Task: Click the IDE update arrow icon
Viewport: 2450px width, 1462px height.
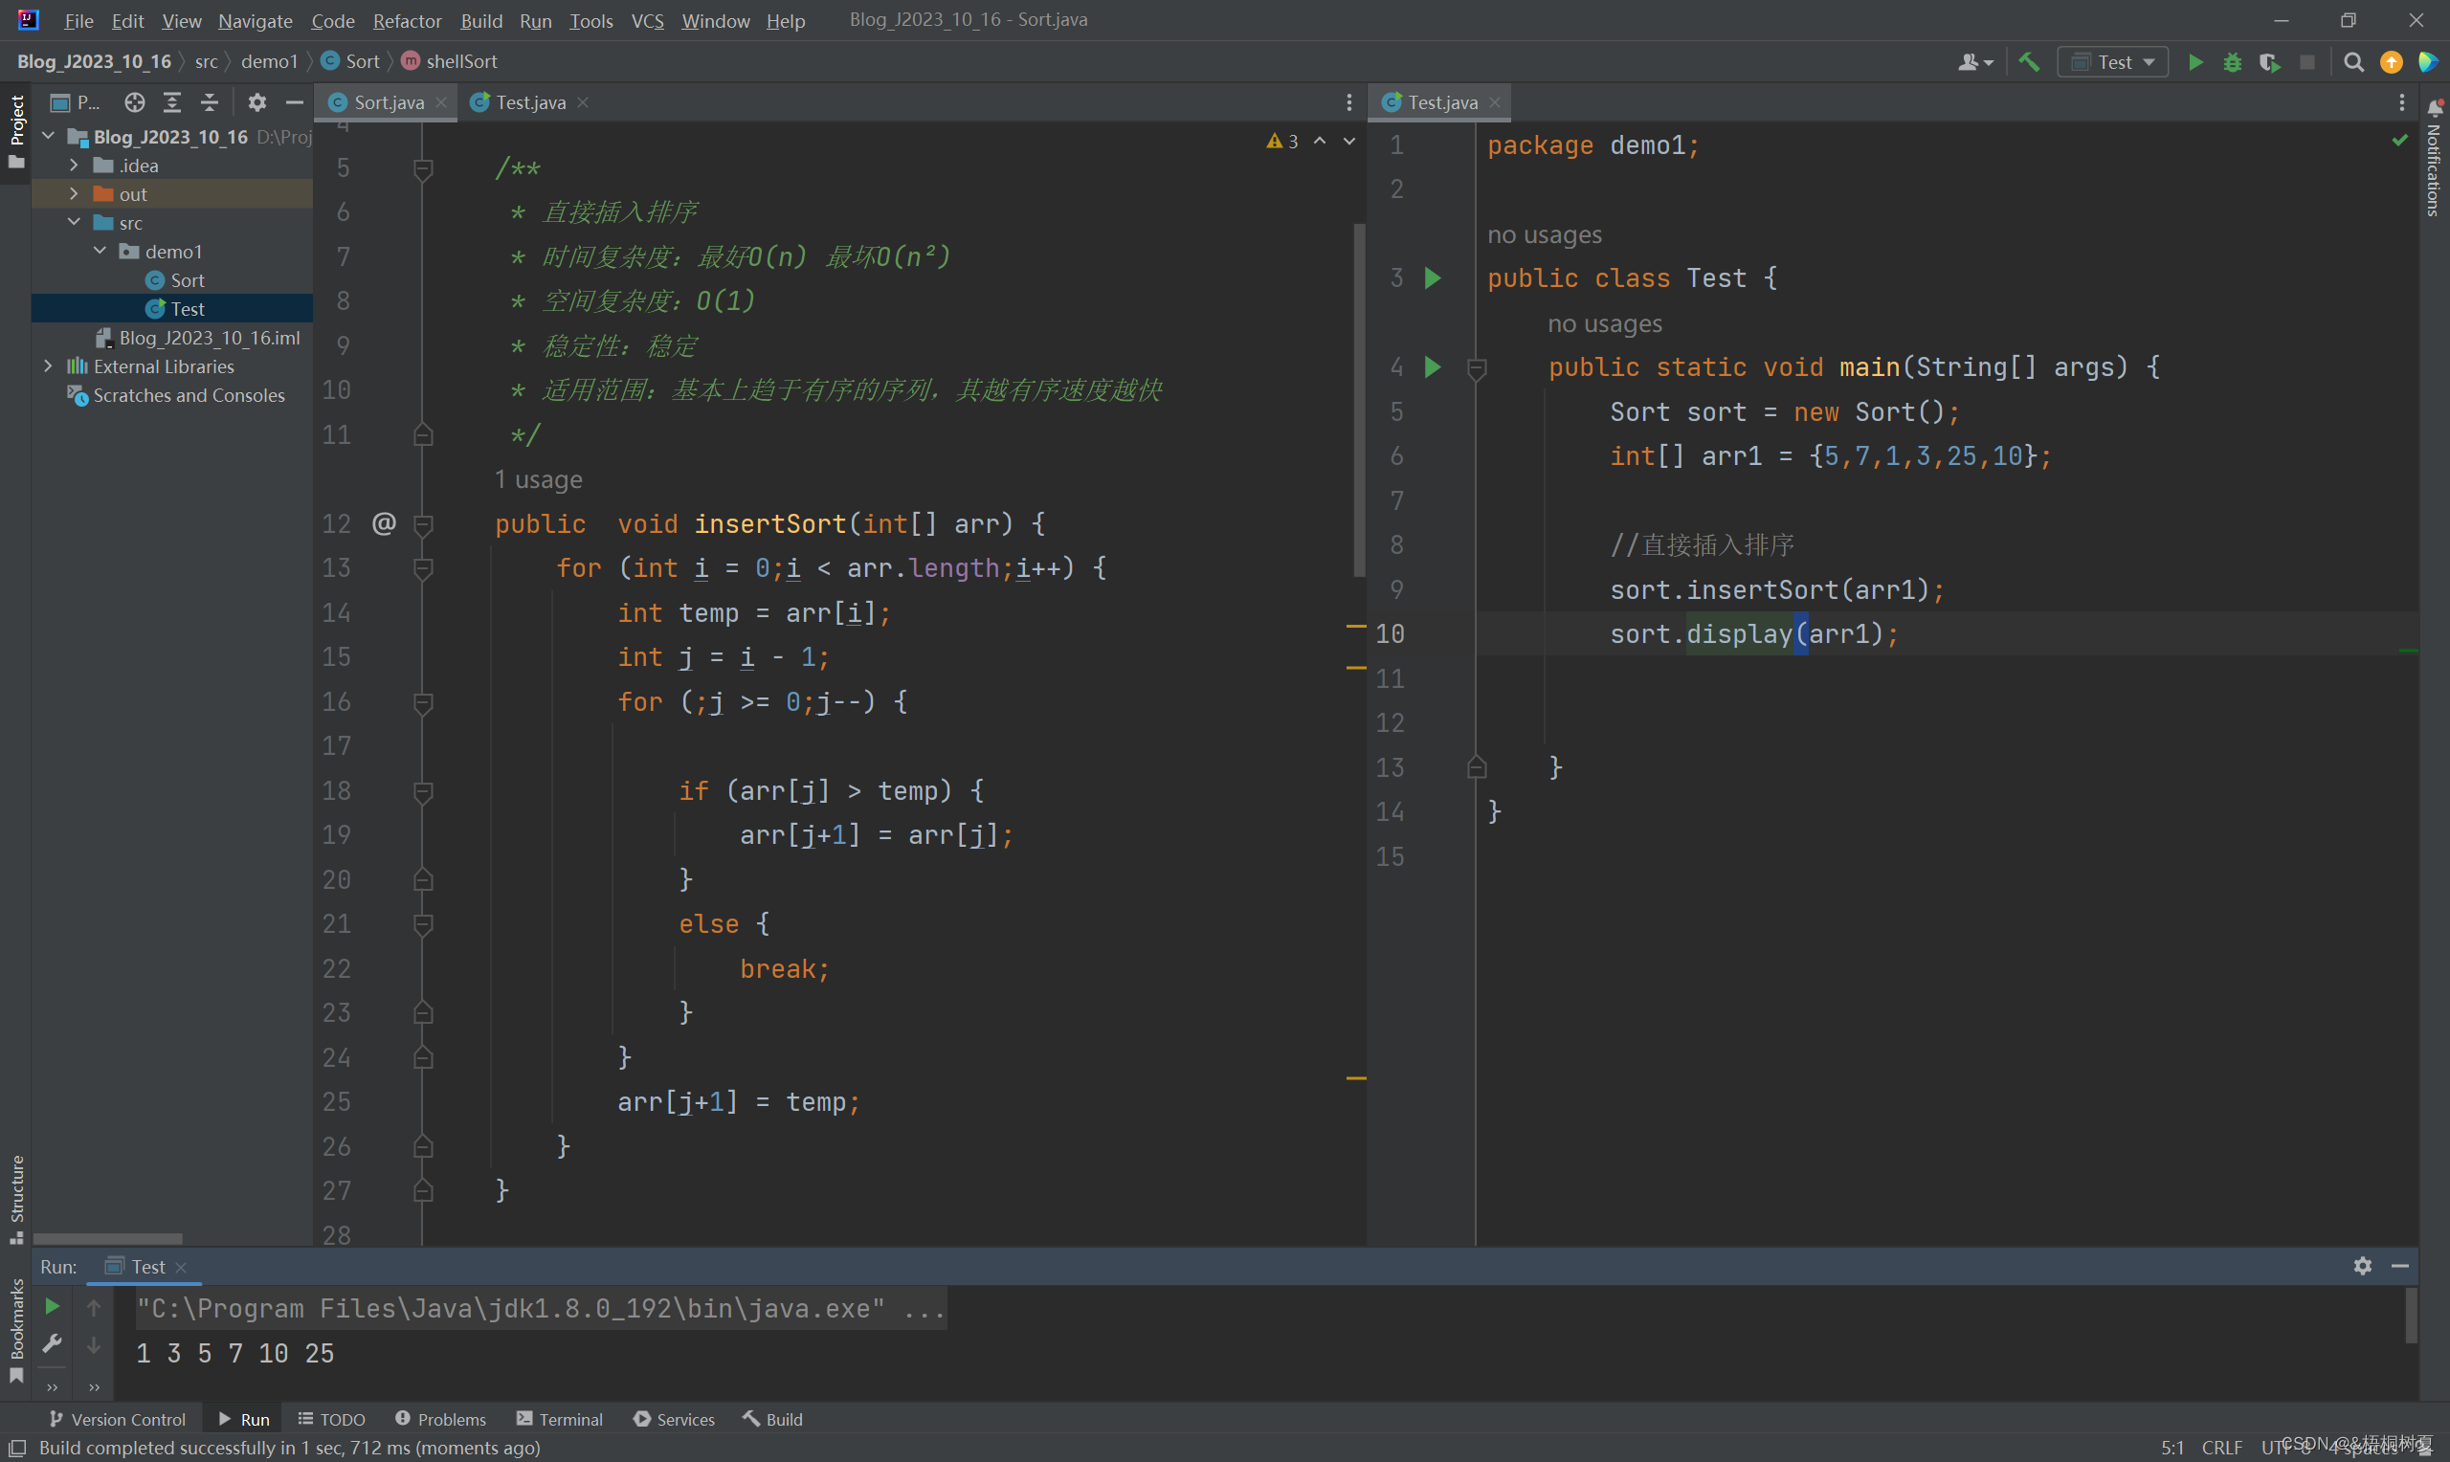Action: click(2391, 62)
